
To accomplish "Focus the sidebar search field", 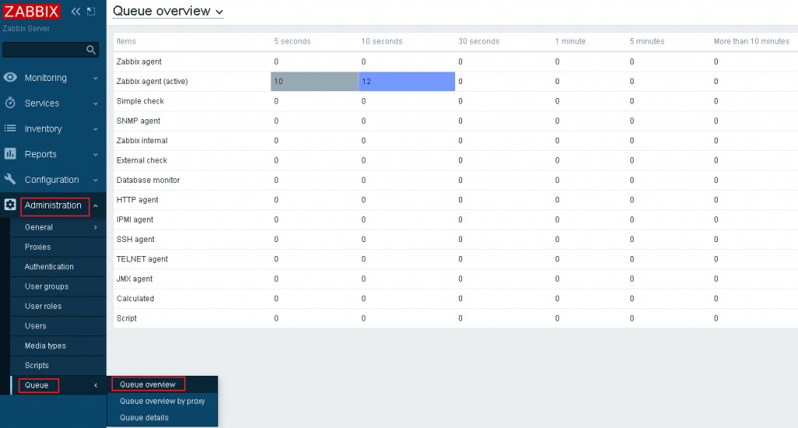I will pyautogui.click(x=51, y=49).
